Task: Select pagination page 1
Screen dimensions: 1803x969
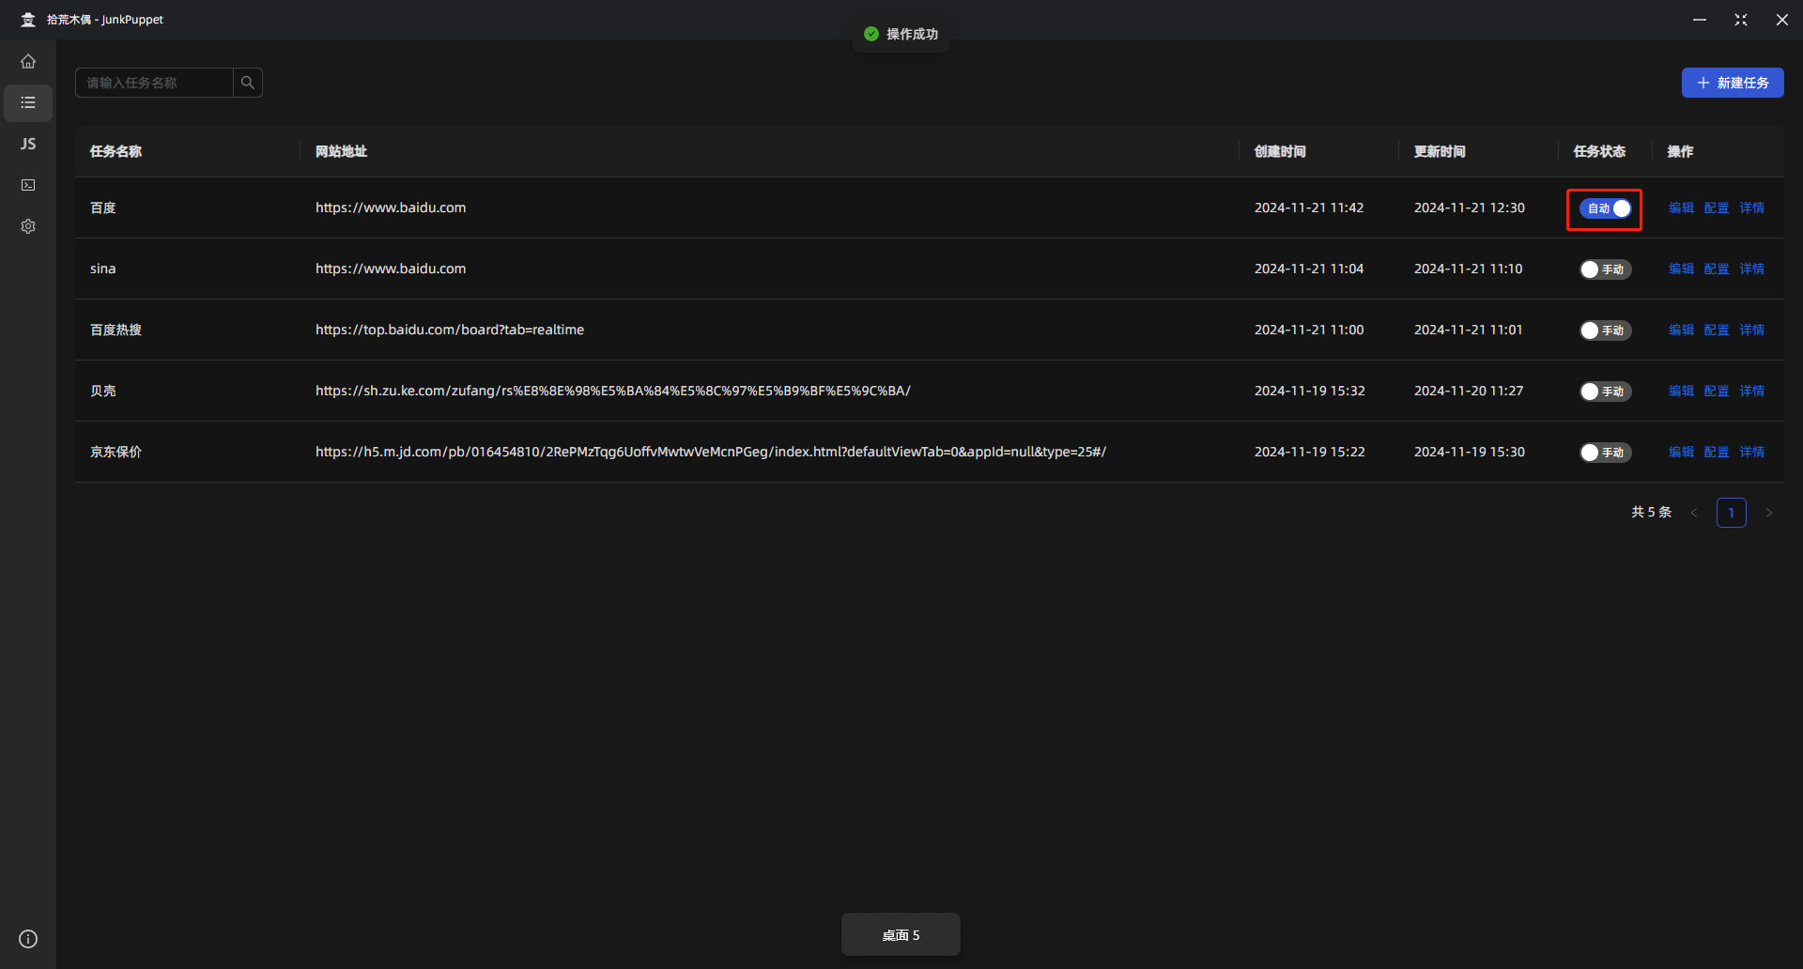Action: [1731, 513]
